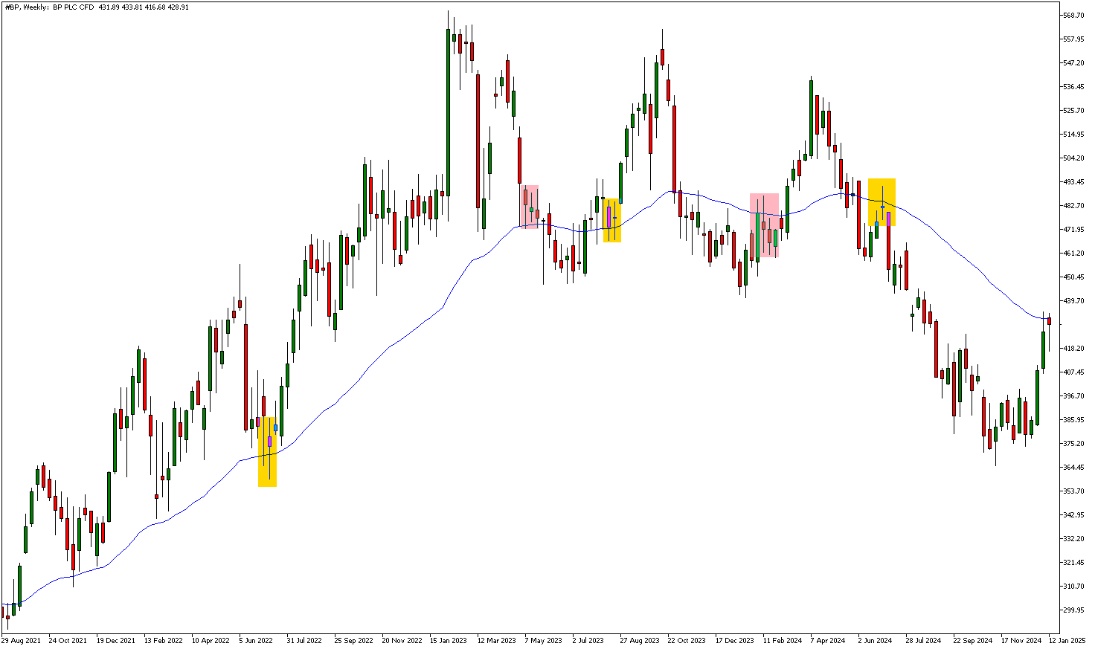Click the '10 Apr 2022' date label
1095x649 pixels.
point(211,640)
